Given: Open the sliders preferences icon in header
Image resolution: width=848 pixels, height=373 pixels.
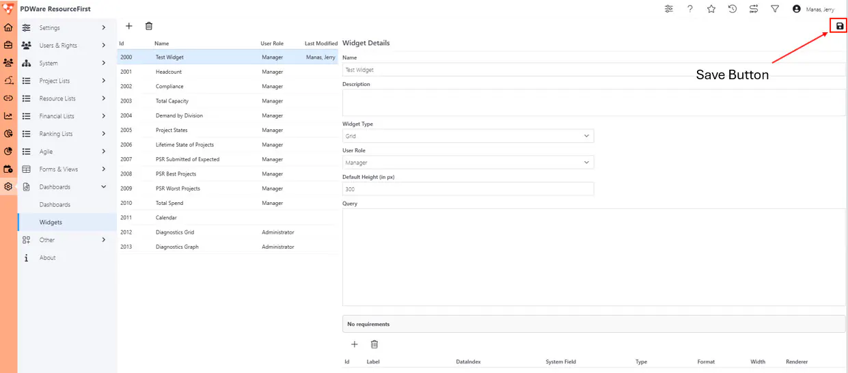Looking at the screenshot, I should click(x=669, y=9).
